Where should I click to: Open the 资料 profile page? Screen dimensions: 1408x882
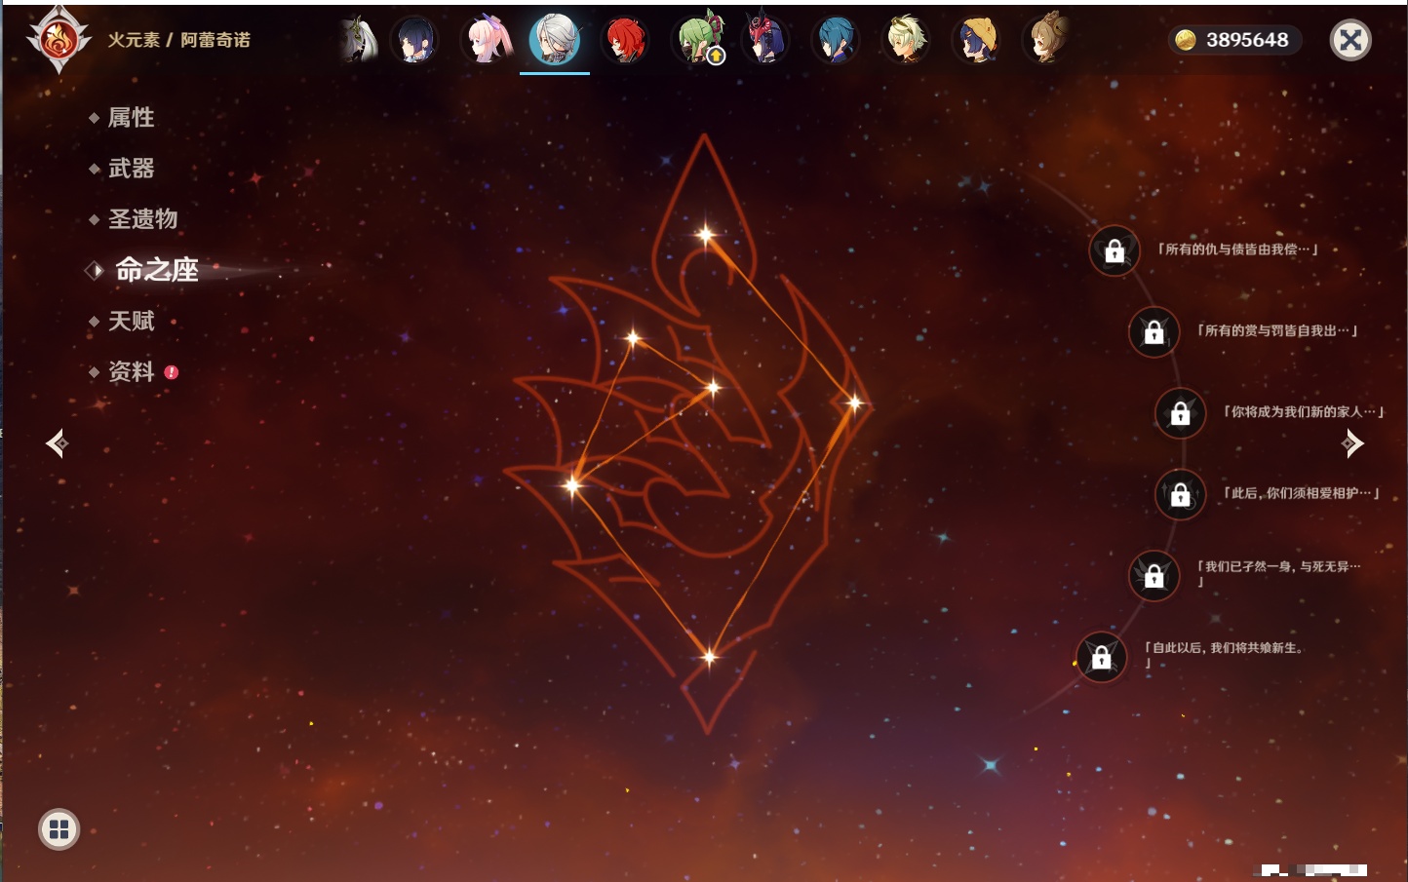[x=133, y=371]
